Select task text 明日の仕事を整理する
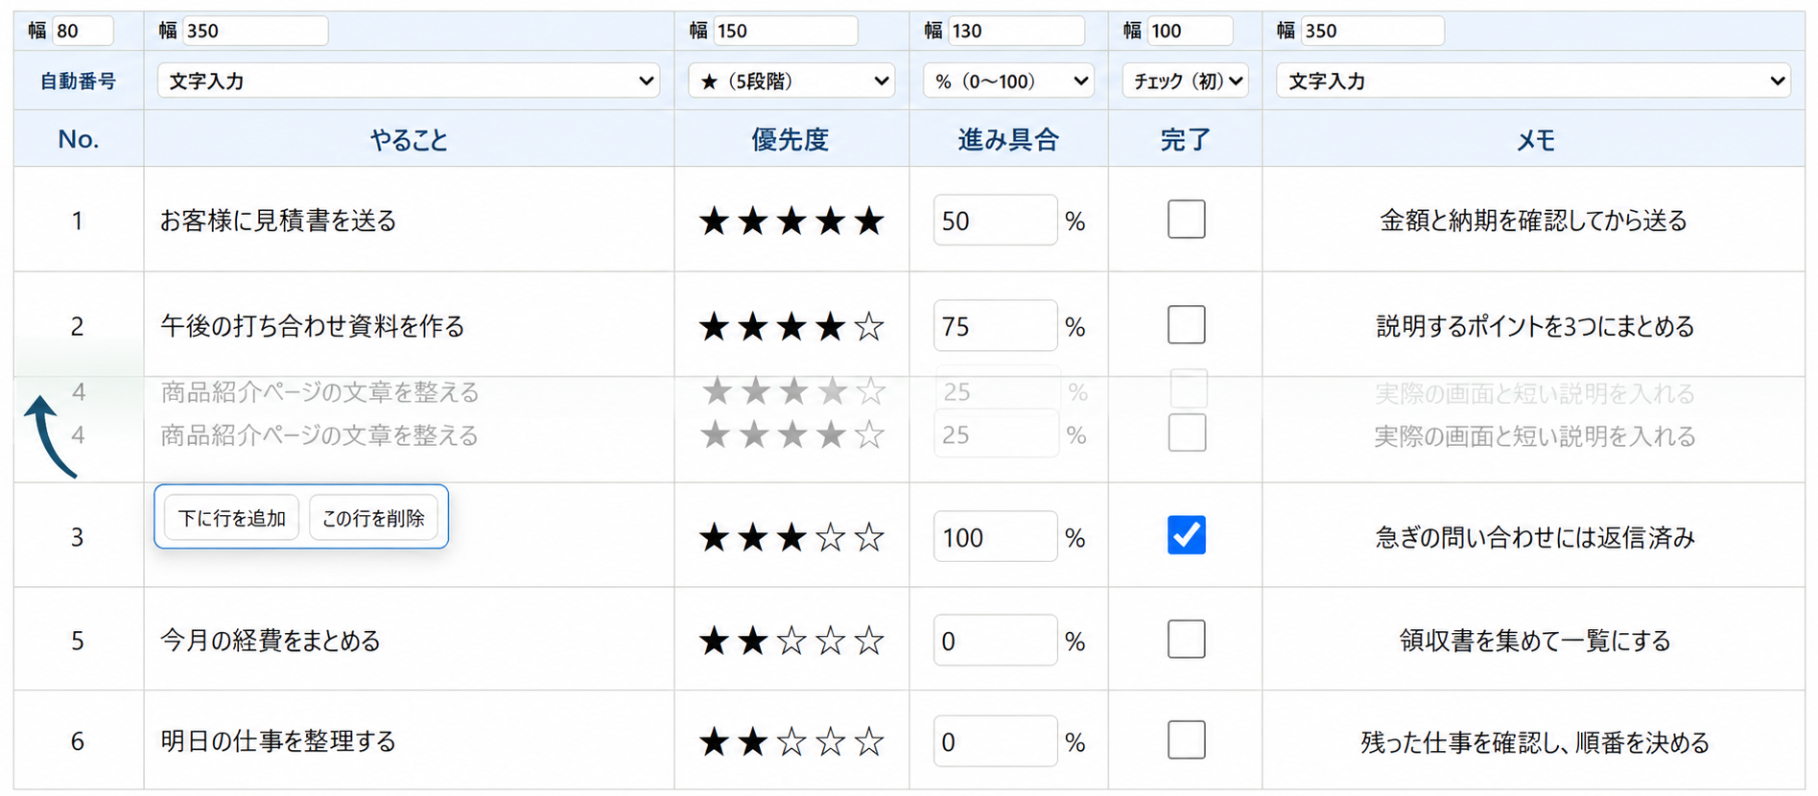This screenshot has height=796, width=1818. click(x=278, y=741)
